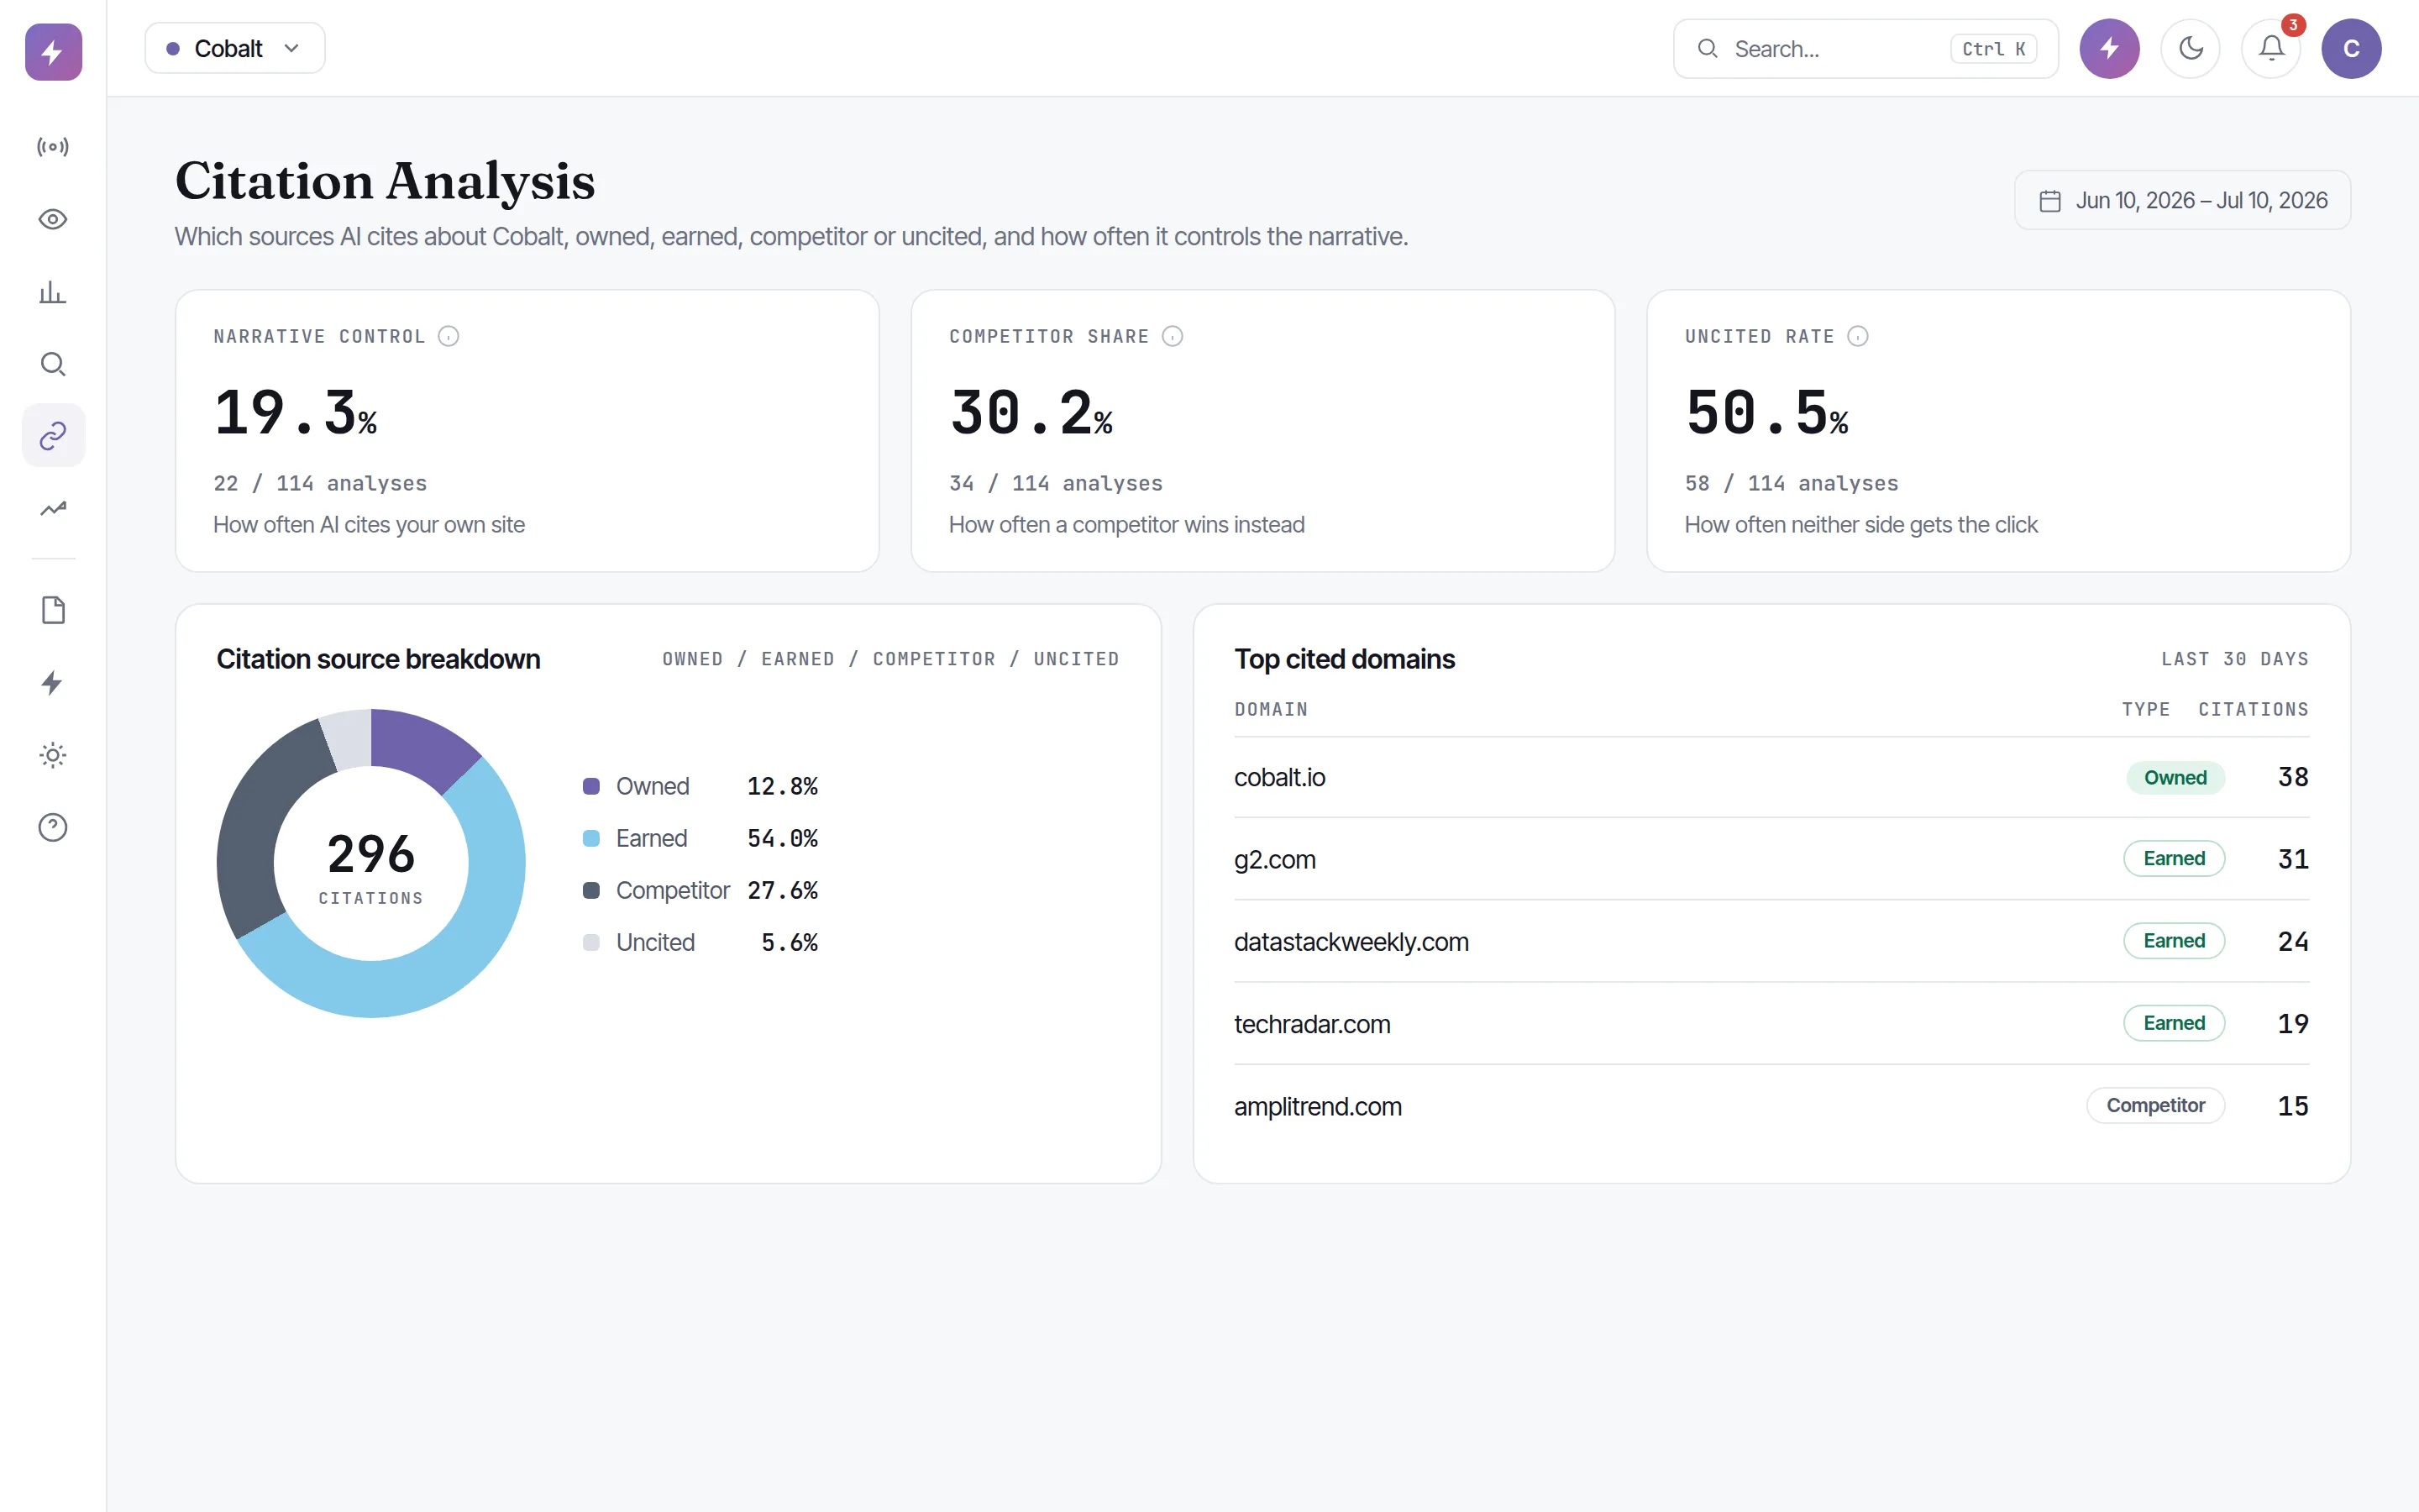Open the Jun 10 – Jul 10 date picker
Image resolution: width=2419 pixels, height=1512 pixels.
click(x=2182, y=200)
